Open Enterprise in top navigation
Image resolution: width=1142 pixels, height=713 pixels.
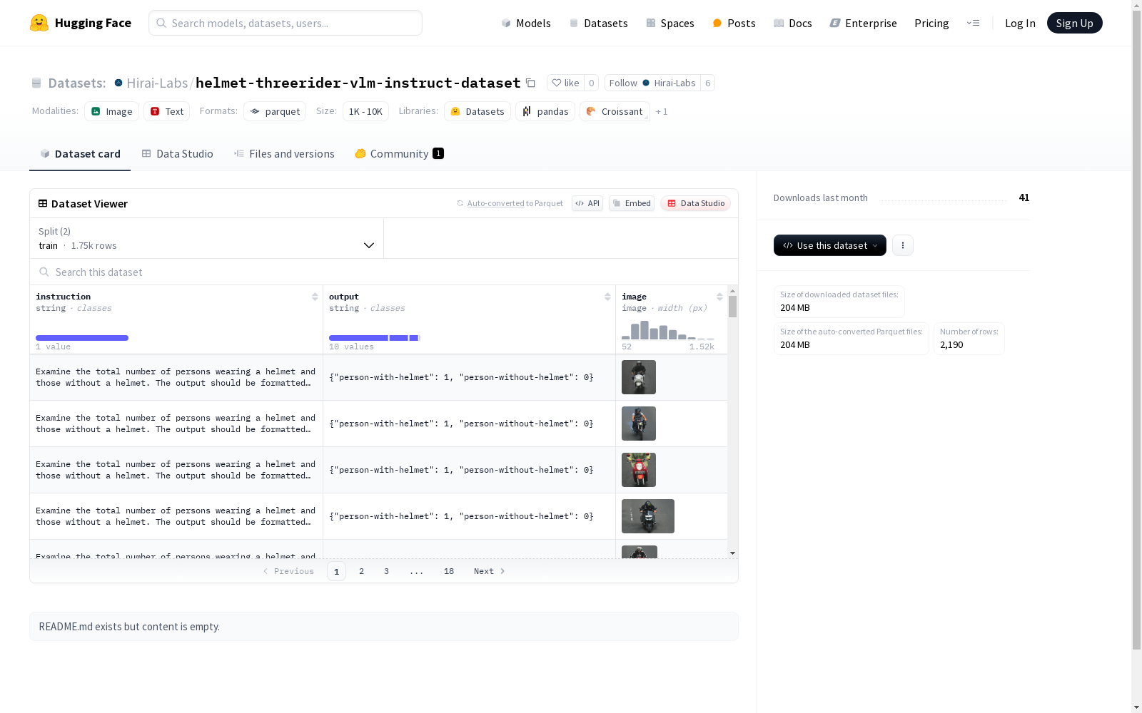pos(864,23)
